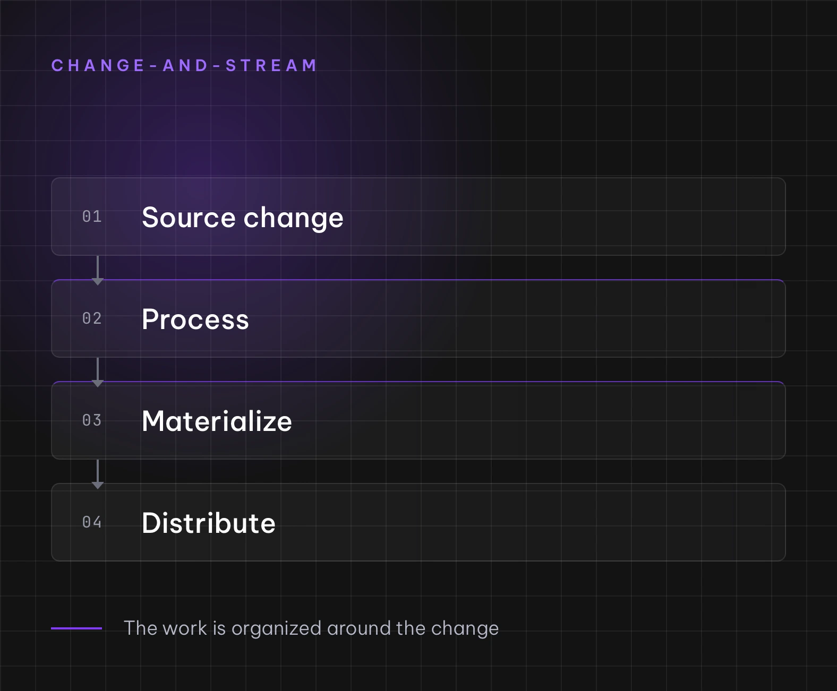
Task: Click the 01 step number
Action: pos(92,217)
